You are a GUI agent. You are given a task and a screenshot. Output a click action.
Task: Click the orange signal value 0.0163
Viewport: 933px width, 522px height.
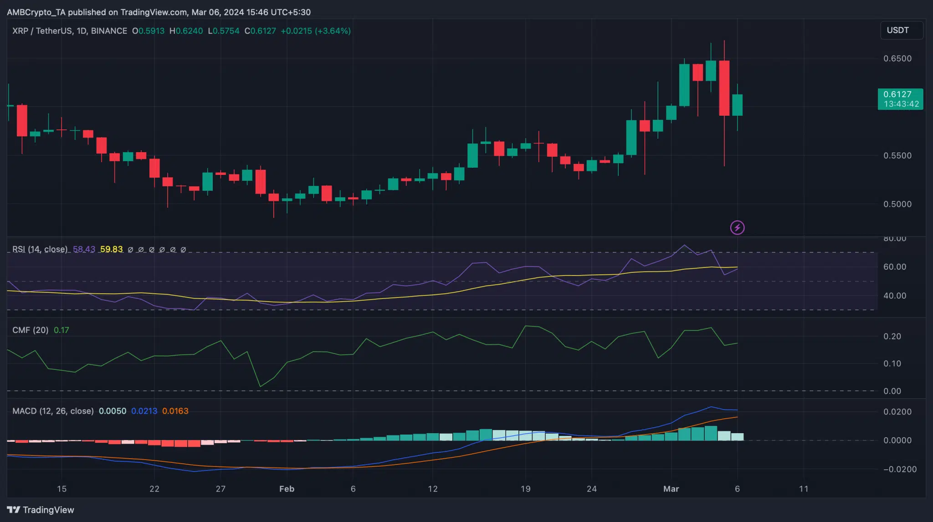175,411
